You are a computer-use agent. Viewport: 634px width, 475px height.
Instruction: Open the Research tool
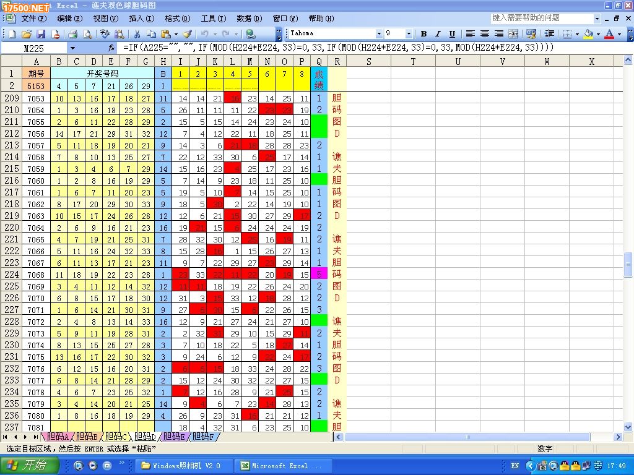119,34
